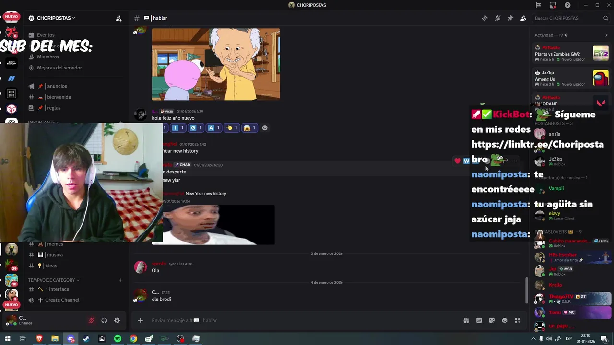Toggle headphone deafen in user panel
Viewport: 614px width, 345px height.
[x=104, y=321]
